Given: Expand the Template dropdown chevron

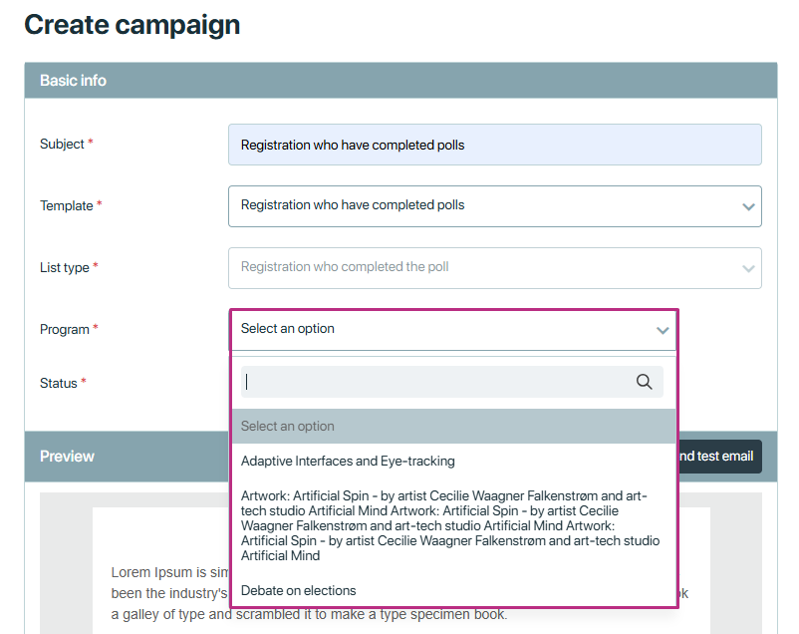Looking at the screenshot, I should [x=748, y=206].
